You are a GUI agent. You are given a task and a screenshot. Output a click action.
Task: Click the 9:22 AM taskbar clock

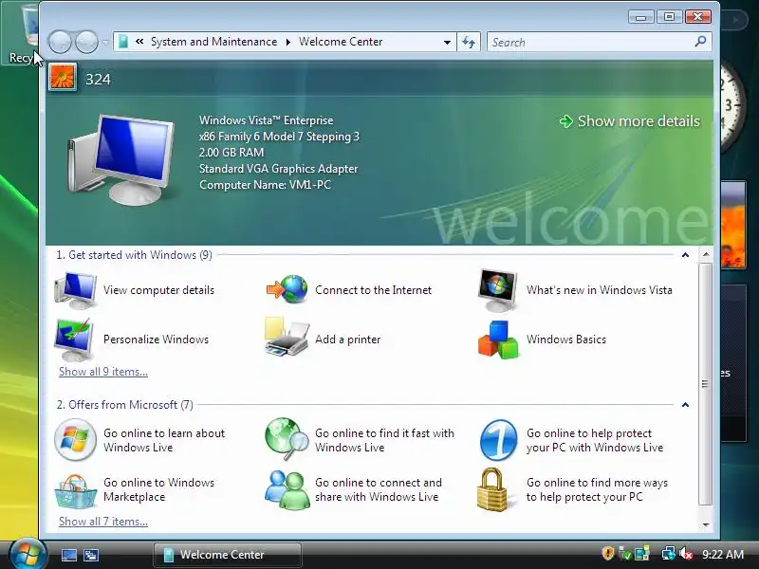pyautogui.click(x=723, y=555)
